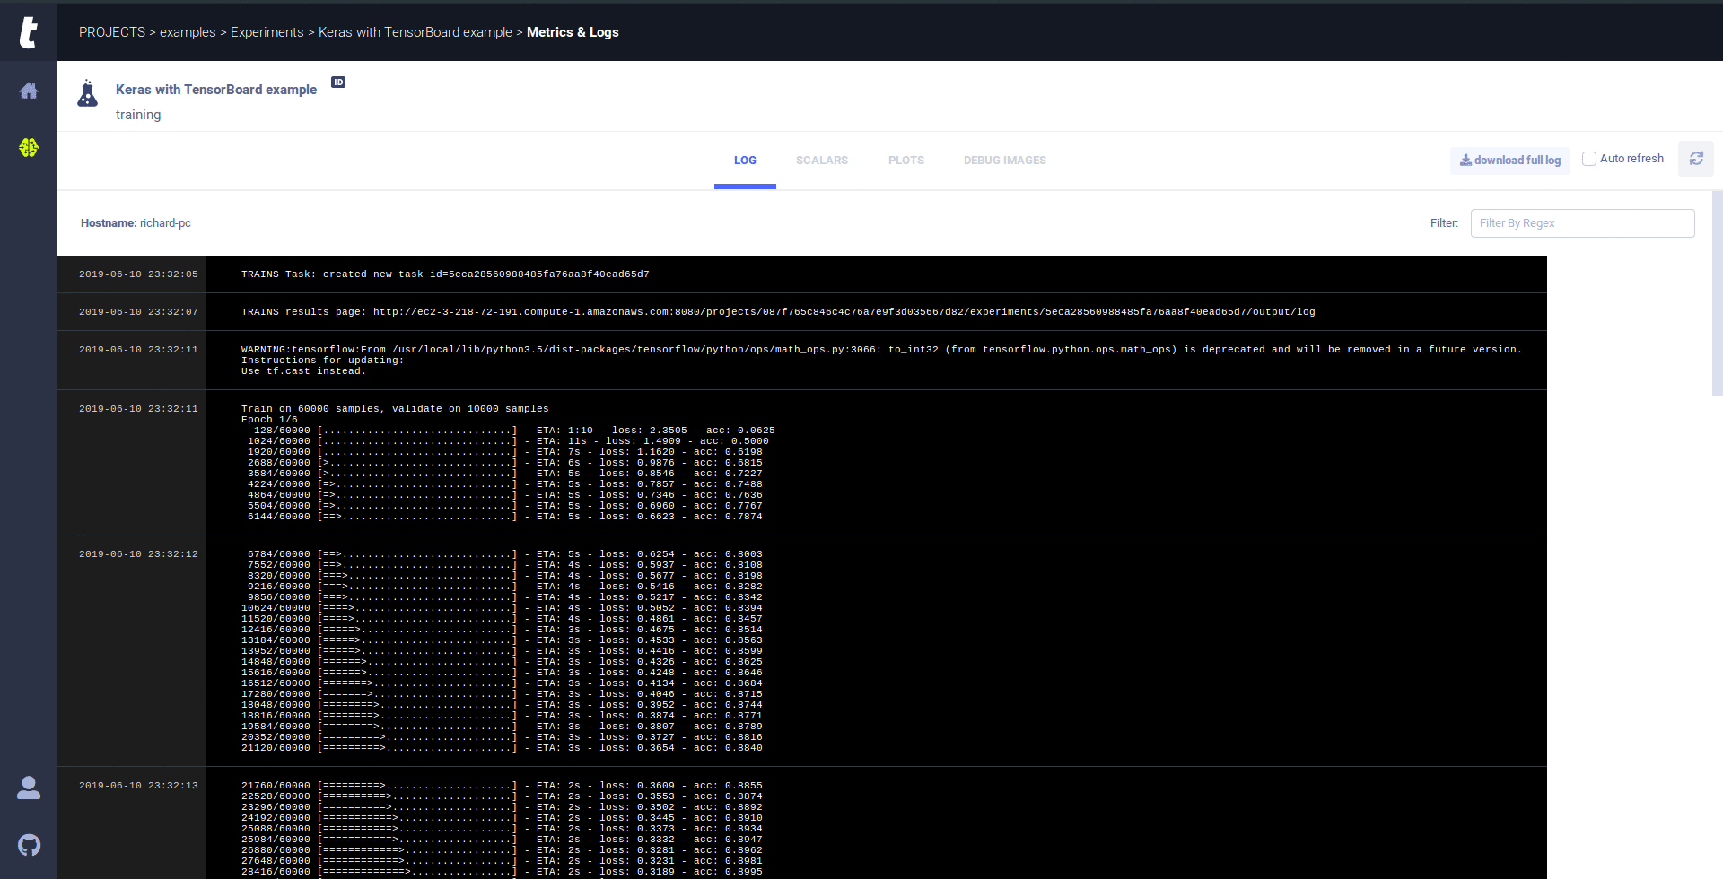Viewport: 1723px width, 879px height.
Task: Enable the Auto refresh checkbox
Action: (x=1589, y=159)
